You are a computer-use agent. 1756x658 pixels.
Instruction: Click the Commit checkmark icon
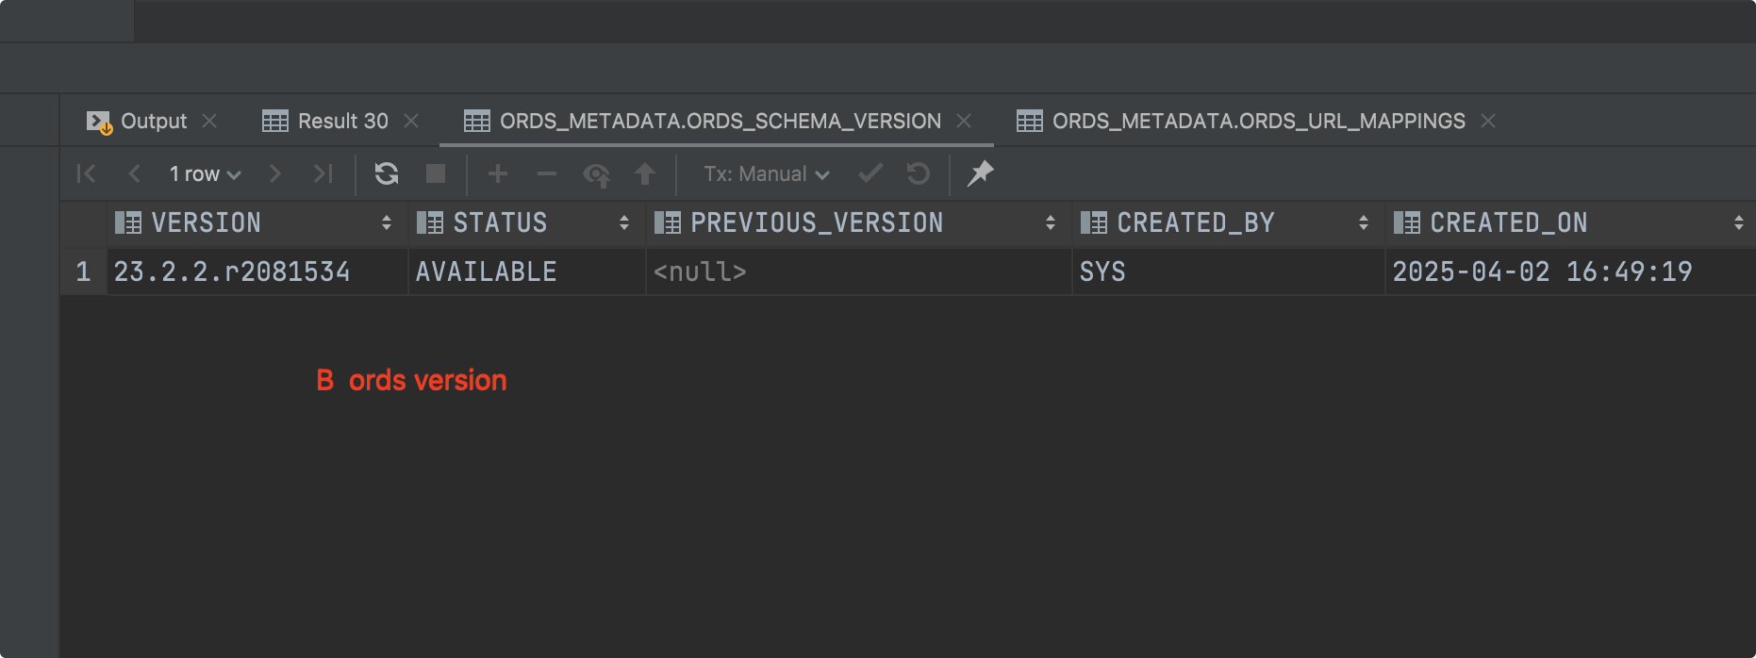tap(870, 173)
